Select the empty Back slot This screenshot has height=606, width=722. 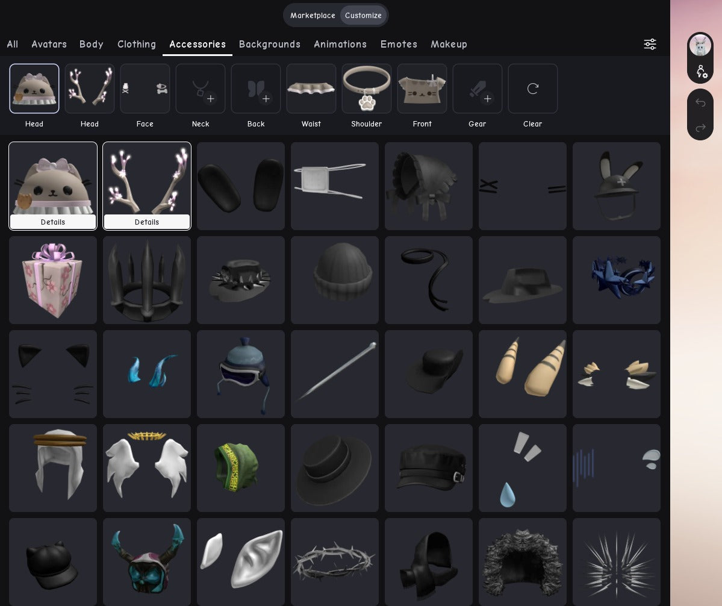(255, 89)
